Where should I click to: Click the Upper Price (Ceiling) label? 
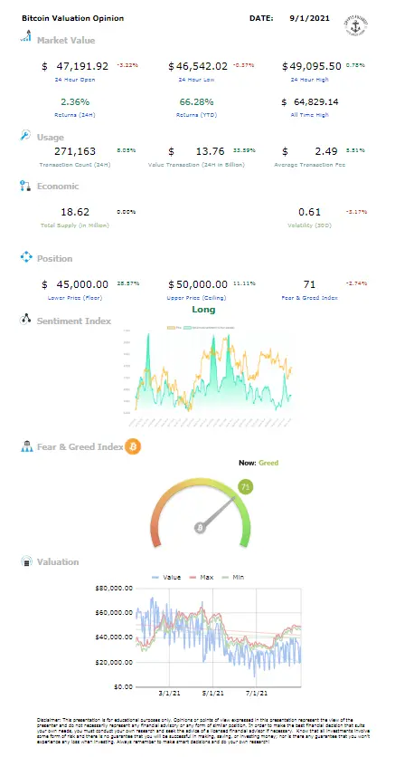click(196, 298)
